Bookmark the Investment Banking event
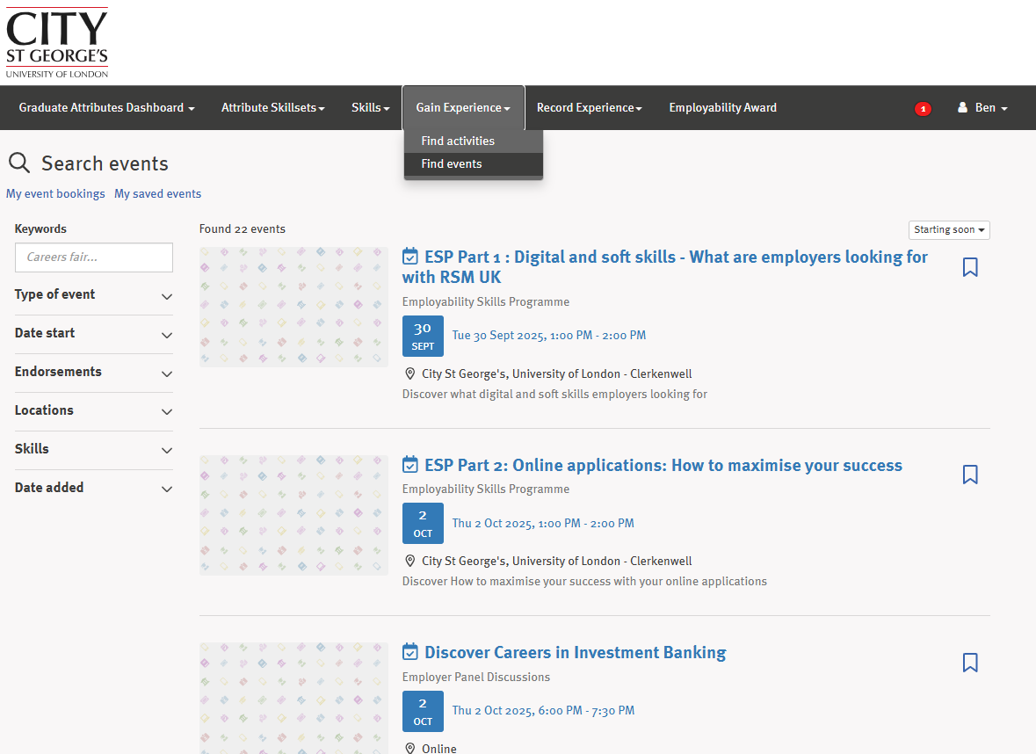The width and height of the screenshot is (1036, 754). [970, 662]
